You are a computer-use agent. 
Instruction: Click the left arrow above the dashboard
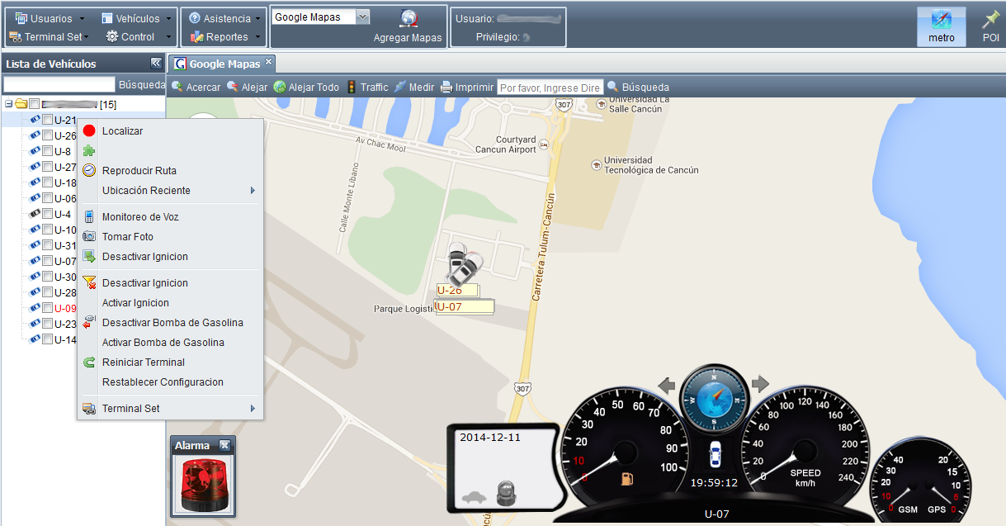(x=667, y=384)
